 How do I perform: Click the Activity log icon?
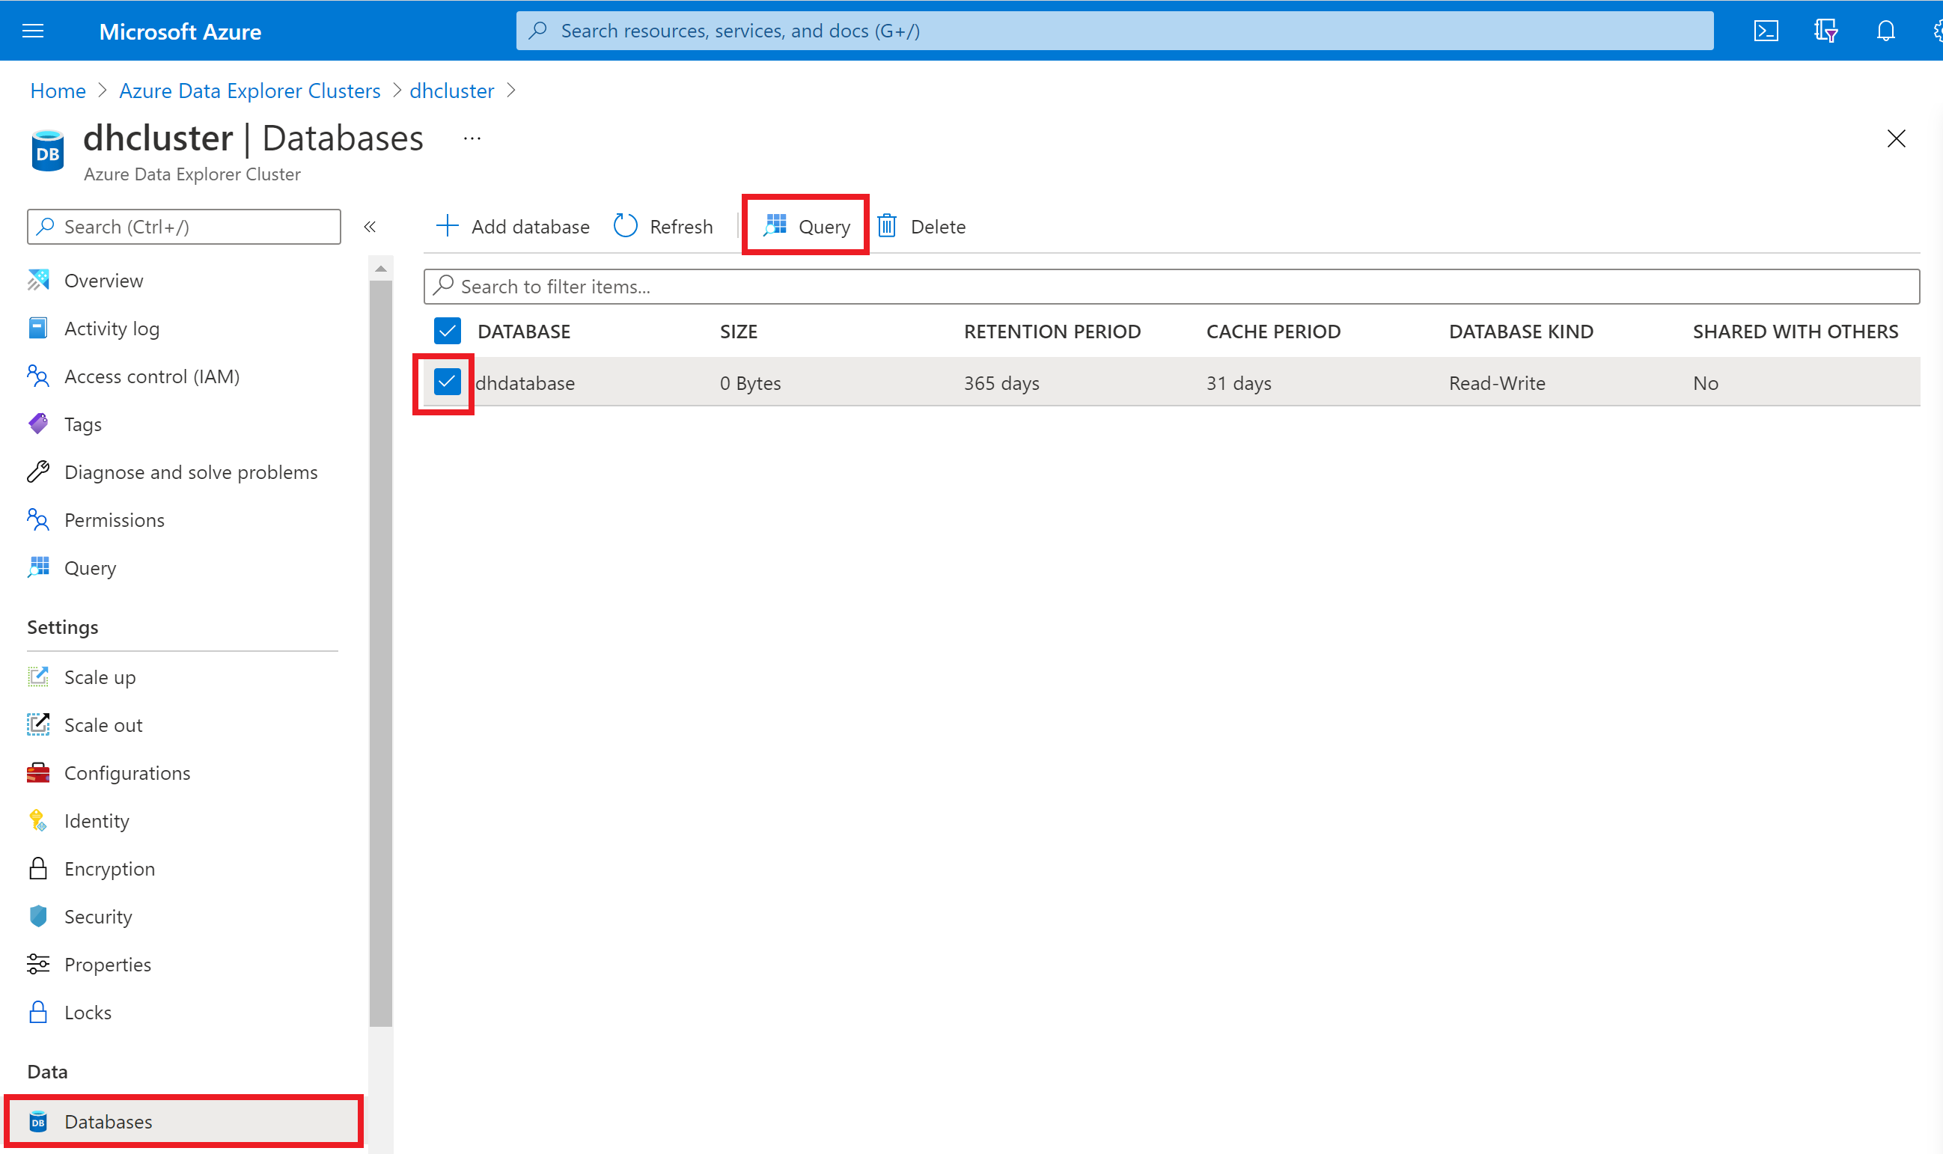tap(37, 327)
